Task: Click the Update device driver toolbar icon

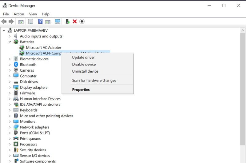Action: coord(68,21)
